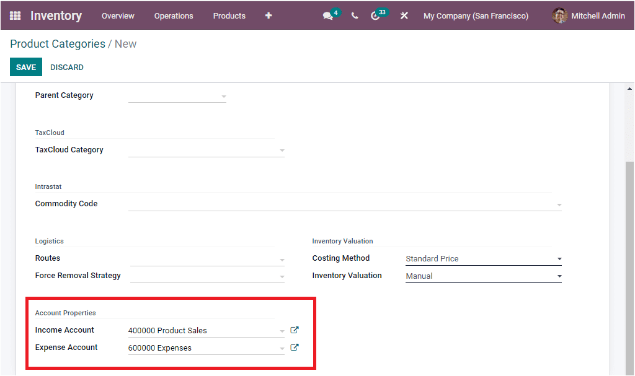Viewport: 635px width, 376px height.
Task: Open the phone/call icon in the top bar
Action: point(354,15)
